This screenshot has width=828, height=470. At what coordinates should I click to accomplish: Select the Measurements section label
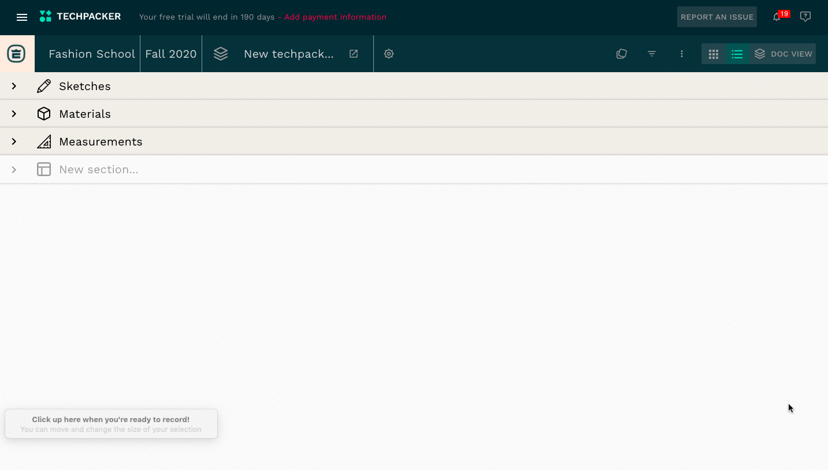(101, 141)
